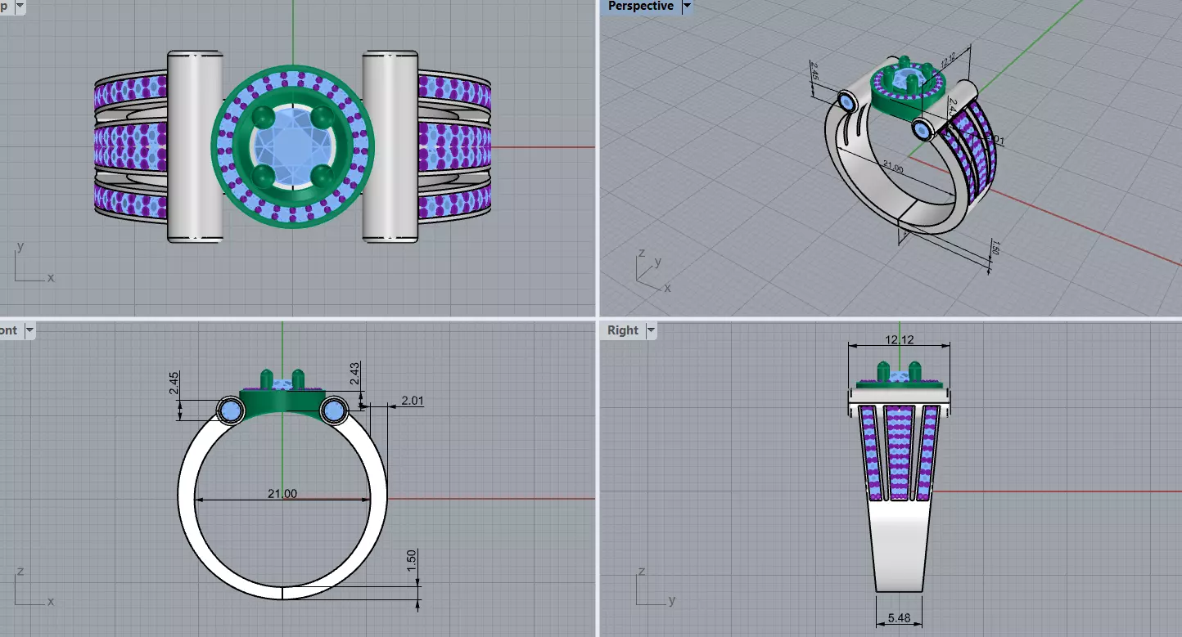1182x637 pixels.
Task: Select the left blue side stone in Front view
Action: (231, 410)
